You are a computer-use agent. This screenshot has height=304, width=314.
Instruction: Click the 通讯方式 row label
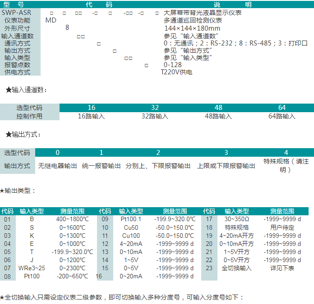pos(17,43)
